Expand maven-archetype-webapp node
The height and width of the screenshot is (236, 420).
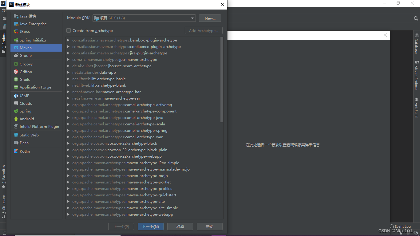[x=68, y=214]
